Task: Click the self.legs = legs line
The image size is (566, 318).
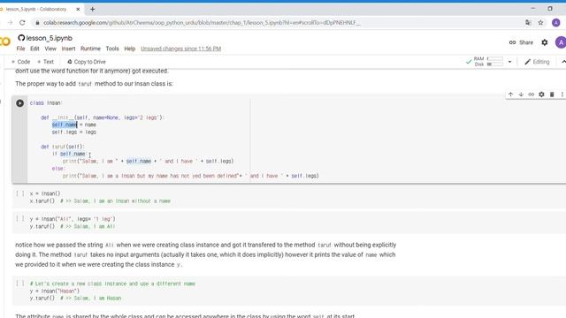Action: click(74, 132)
